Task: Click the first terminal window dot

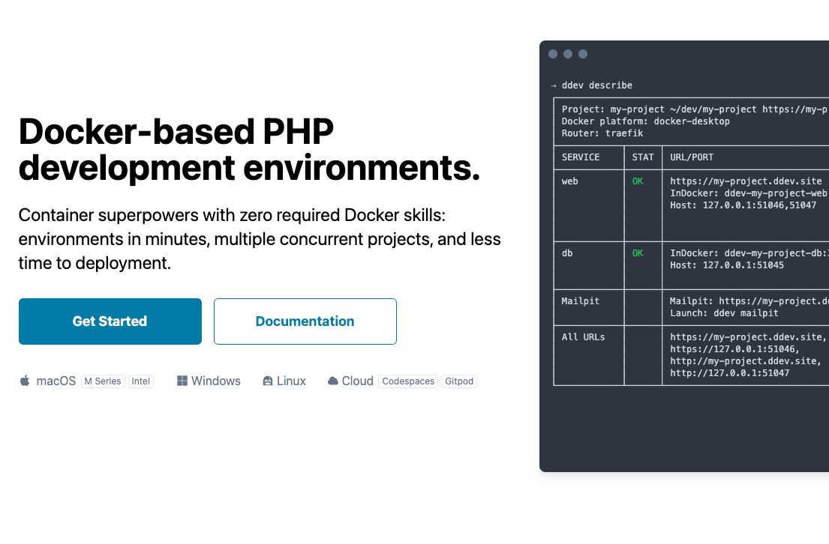Action: tap(553, 54)
